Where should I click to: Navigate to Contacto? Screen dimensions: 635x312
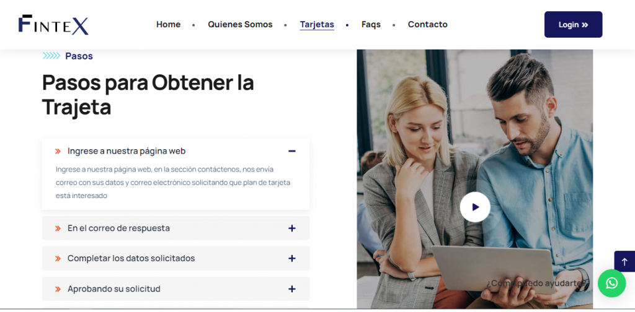427,25
